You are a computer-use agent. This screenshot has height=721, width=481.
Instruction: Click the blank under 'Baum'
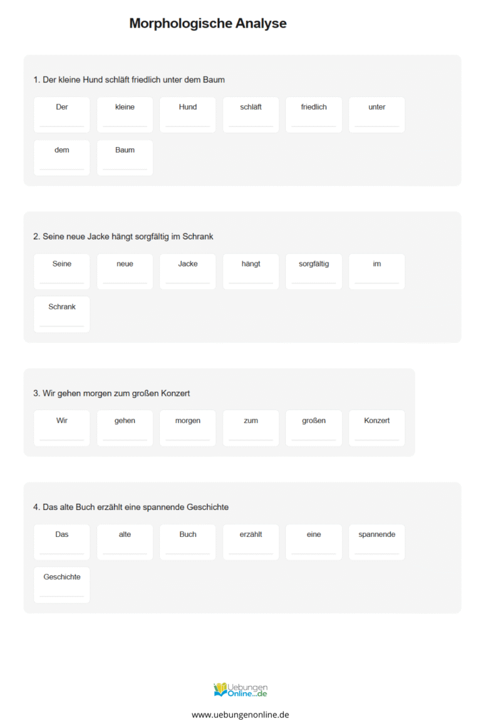coord(125,165)
